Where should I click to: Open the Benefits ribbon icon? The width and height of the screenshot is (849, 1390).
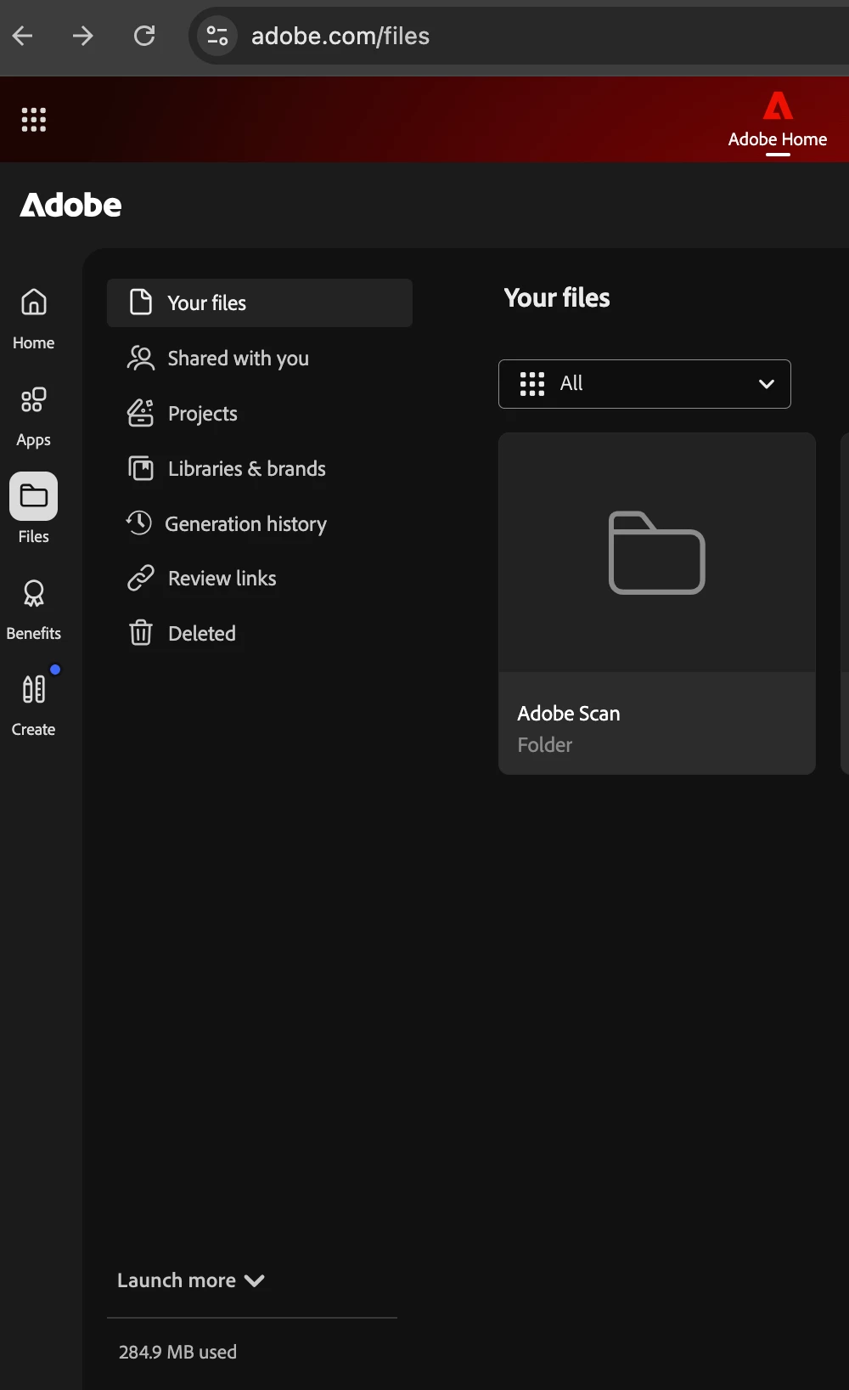coord(33,594)
